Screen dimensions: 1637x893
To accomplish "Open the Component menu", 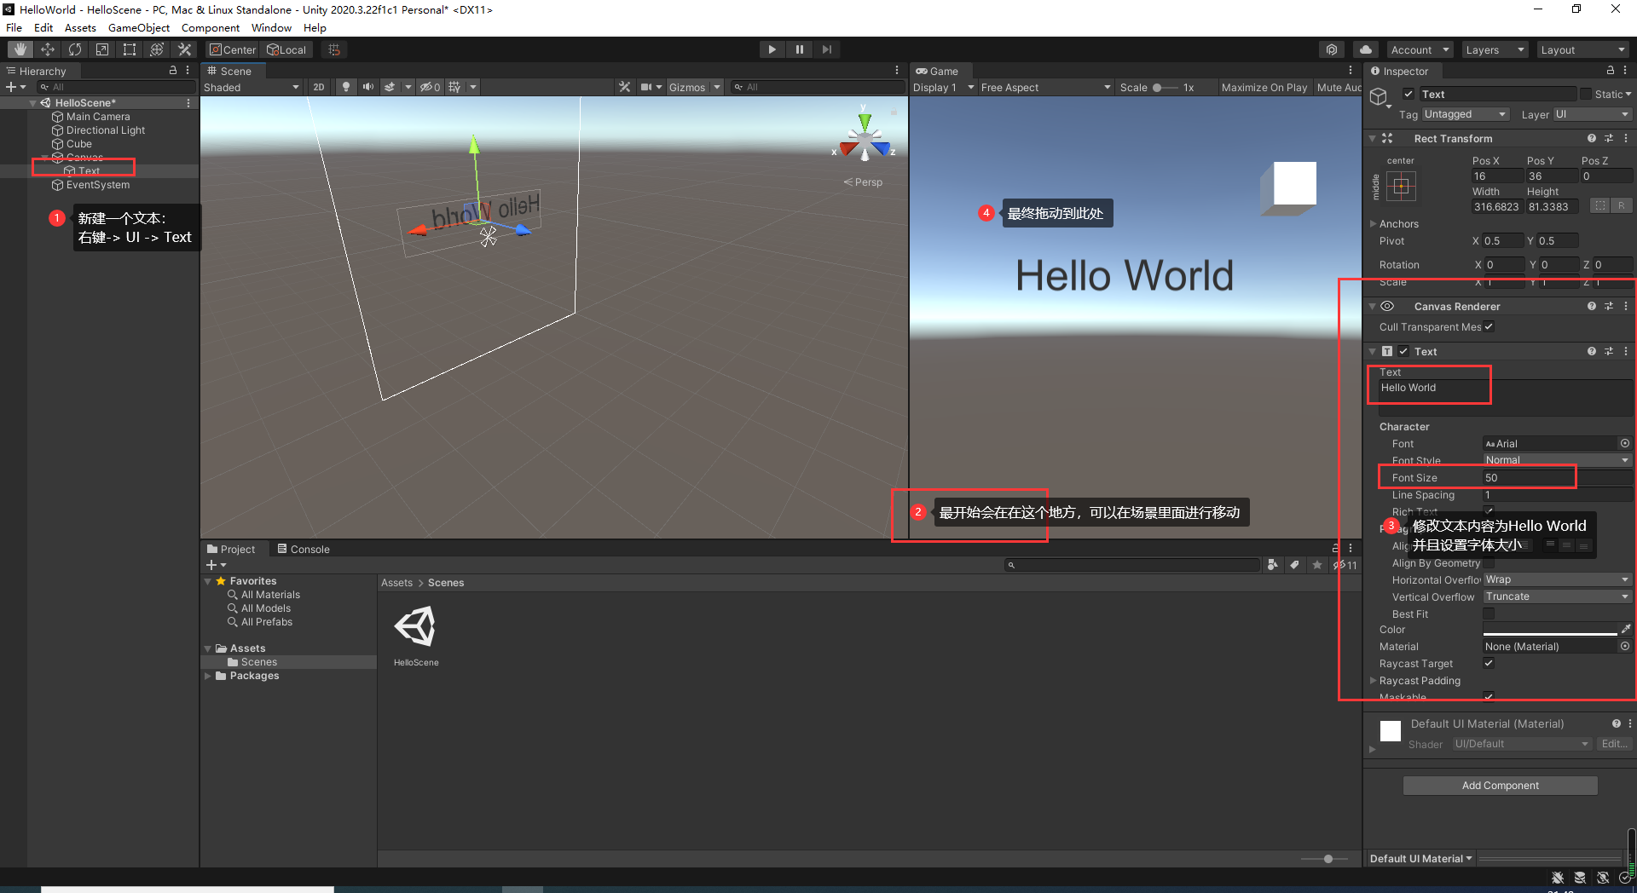I will [211, 27].
